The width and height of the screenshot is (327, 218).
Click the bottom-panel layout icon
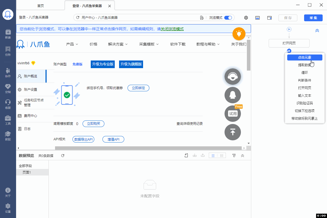click(x=258, y=18)
